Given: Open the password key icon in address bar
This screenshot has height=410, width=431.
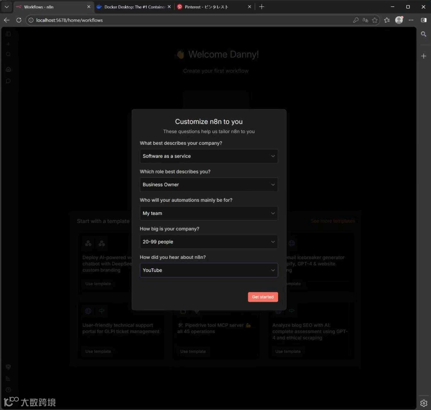Looking at the screenshot, I should tap(356, 20).
